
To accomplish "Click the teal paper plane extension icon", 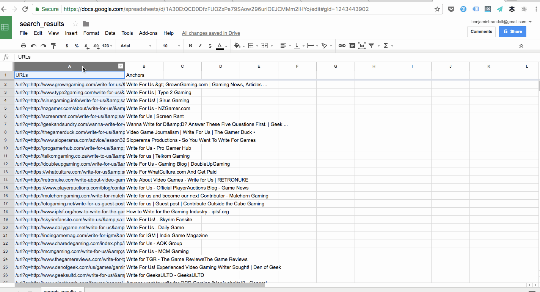I will (x=500, y=9).
